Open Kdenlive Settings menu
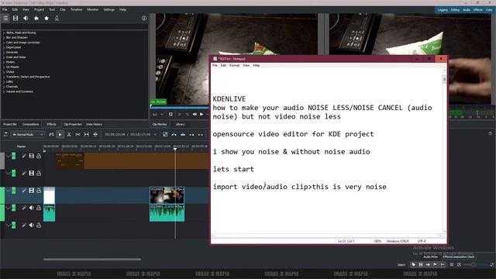This screenshot has height=279, width=496. click(x=108, y=9)
